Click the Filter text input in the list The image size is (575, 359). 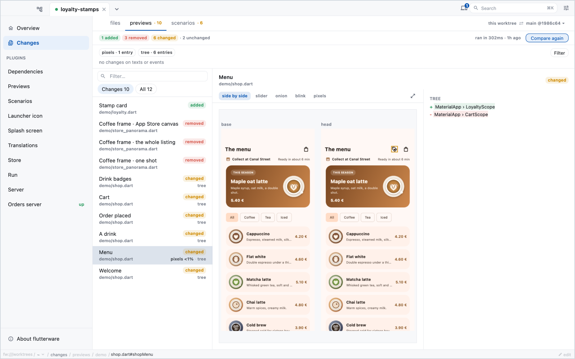[152, 76]
